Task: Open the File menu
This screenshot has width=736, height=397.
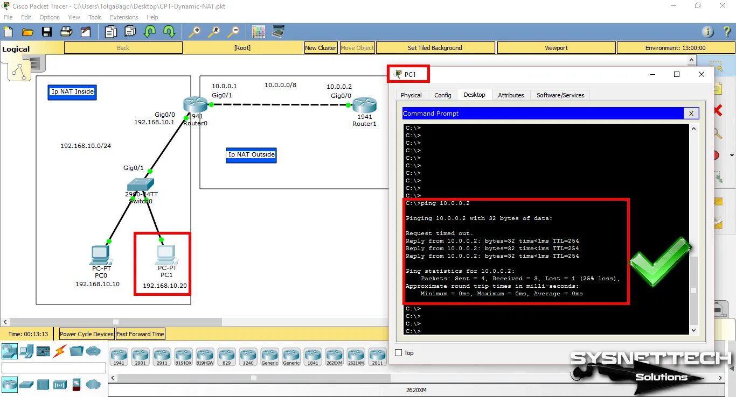Action: 8,17
